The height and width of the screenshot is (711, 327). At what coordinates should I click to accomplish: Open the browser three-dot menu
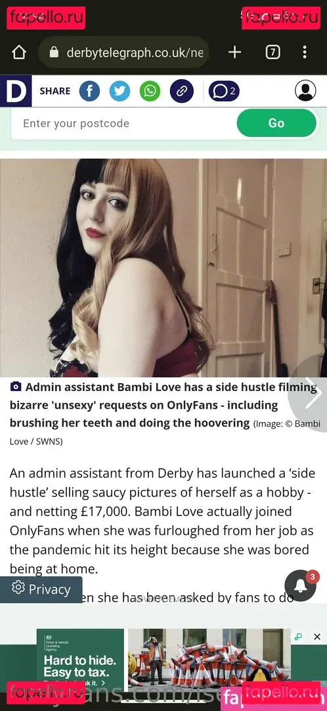click(x=305, y=53)
